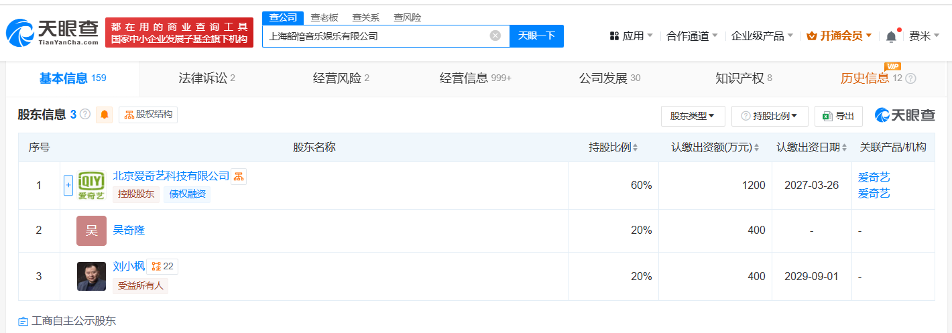Open the 公司发展 tab
This screenshot has height=333, width=952.
coord(609,79)
